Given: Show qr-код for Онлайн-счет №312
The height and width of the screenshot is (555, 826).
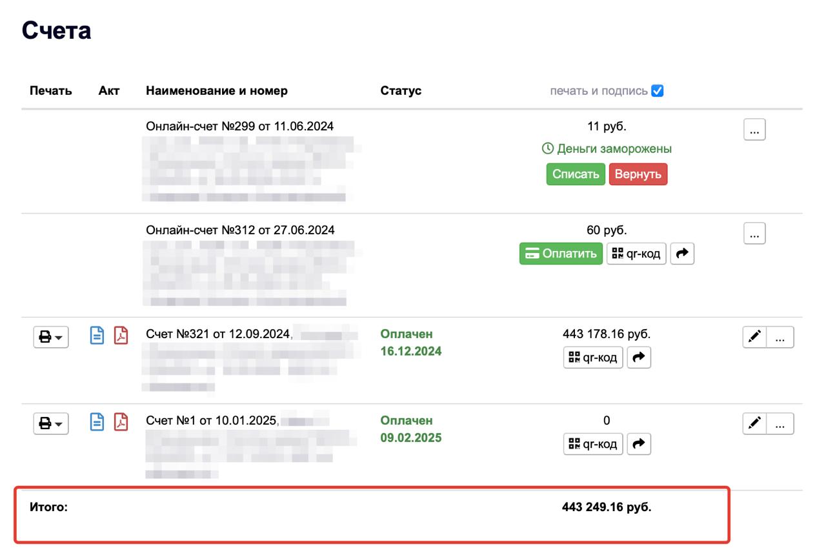Looking at the screenshot, I should coord(636,254).
